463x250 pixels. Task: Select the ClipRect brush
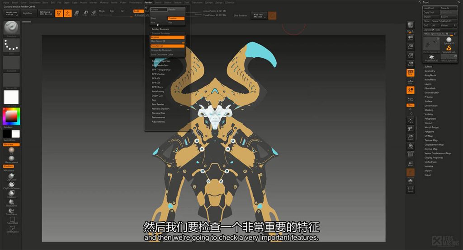[11, 194]
